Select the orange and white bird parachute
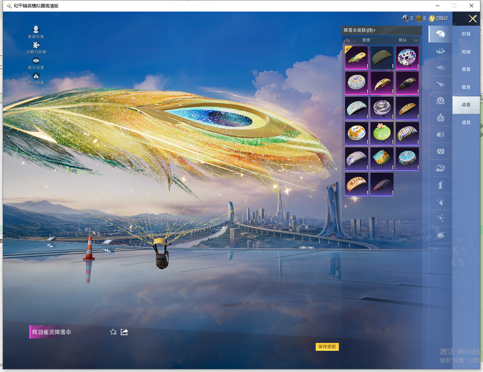 (357, 134)
